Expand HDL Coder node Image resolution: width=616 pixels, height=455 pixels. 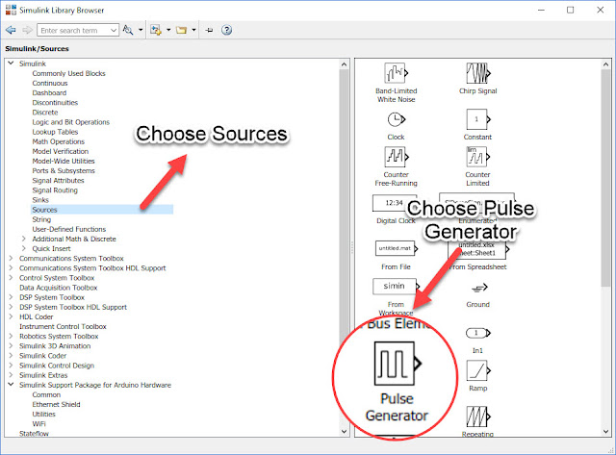(x=11, y=316)
